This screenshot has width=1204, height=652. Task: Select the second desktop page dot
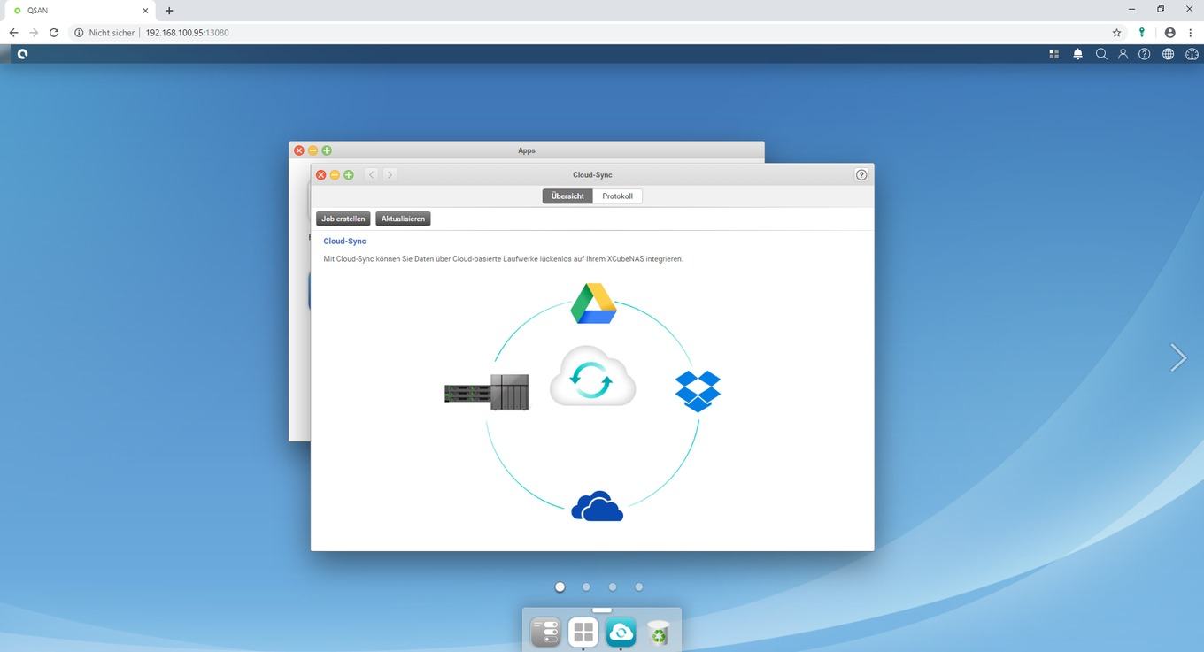point(586,587)
